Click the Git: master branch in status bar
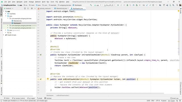This screenshot has height=102, width=182. pos(171,101)
